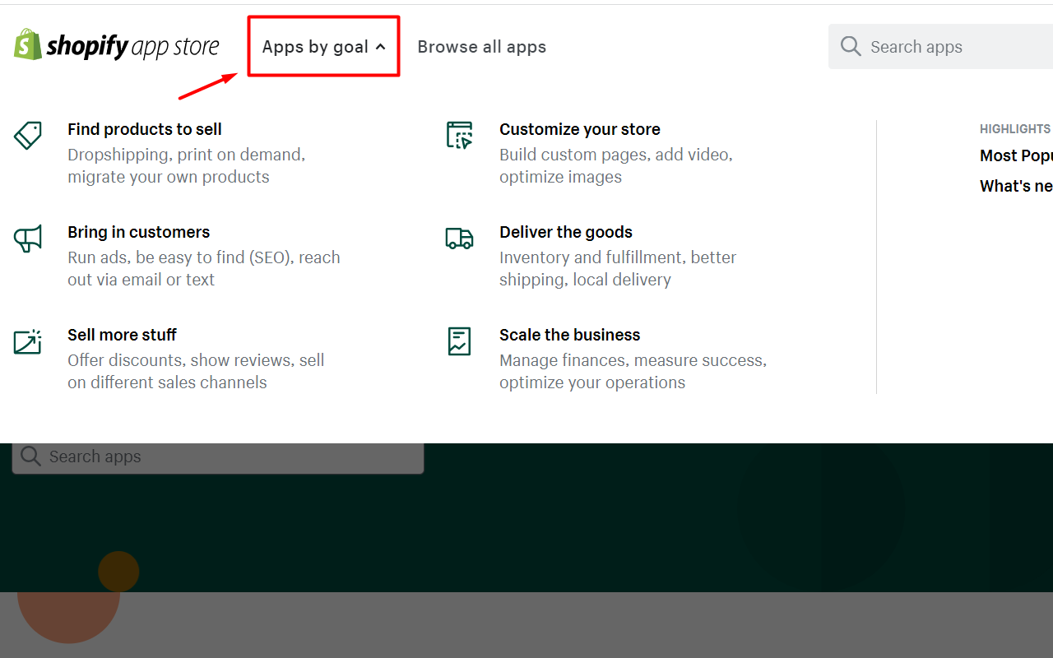This screenshot has height=658, width=1053.
Task: Click the Browse all apps link
Action: click(x=481, y=46)
